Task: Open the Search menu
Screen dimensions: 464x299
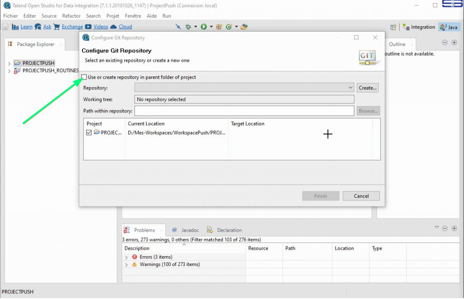Action: click(x=93, y=16)
